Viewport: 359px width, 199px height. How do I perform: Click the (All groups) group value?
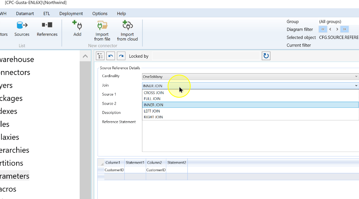[x=330, y=22]
